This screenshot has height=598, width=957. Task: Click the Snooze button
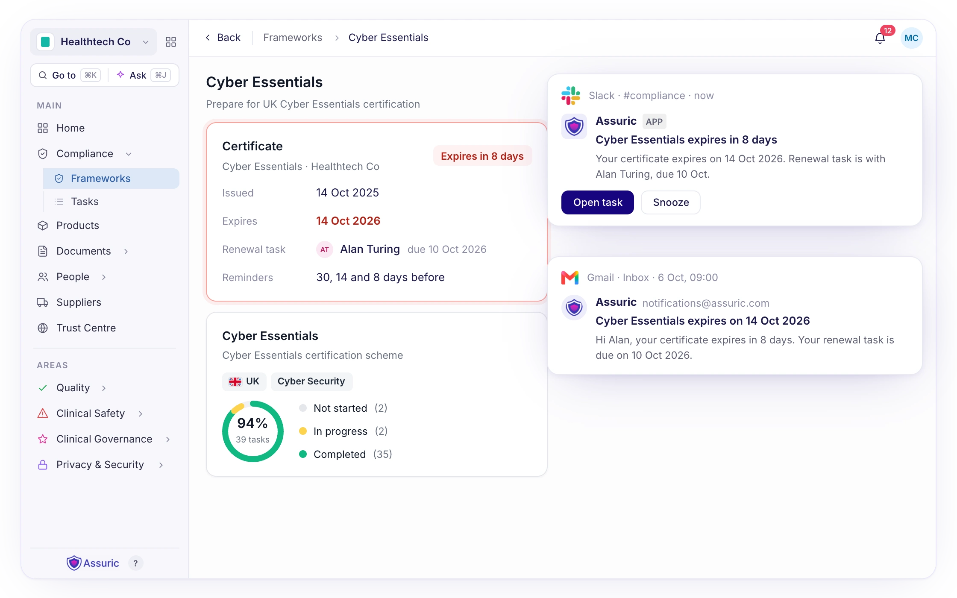click(671, 202)
